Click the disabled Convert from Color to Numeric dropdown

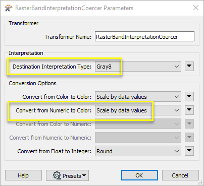[x=138, y=124]
